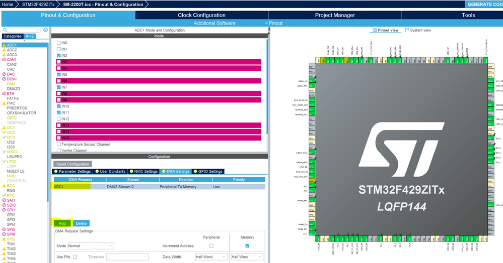The image size is (503, 263).
Task: Toggle the Use Fifo checkbox
Action: click(75, 256)
